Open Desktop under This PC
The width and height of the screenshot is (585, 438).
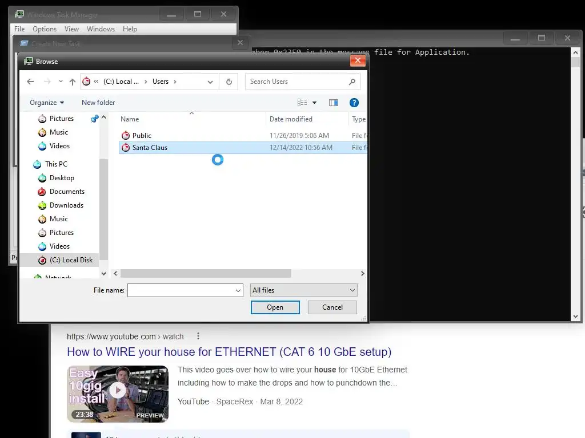click(62, 178)
